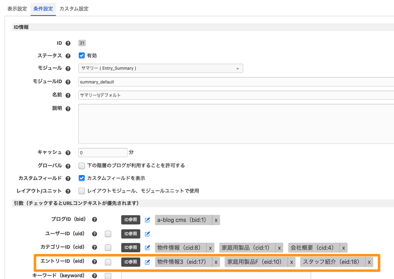This screenshot has height=279, width=394.
Task: Click the edit icon in エントリーID row
Action: tap(147, 262)
